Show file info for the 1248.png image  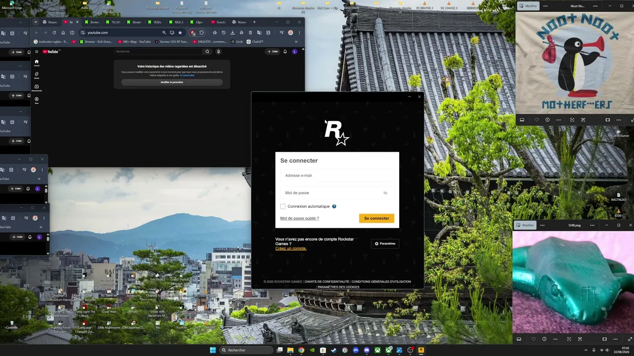click(544, 339)
